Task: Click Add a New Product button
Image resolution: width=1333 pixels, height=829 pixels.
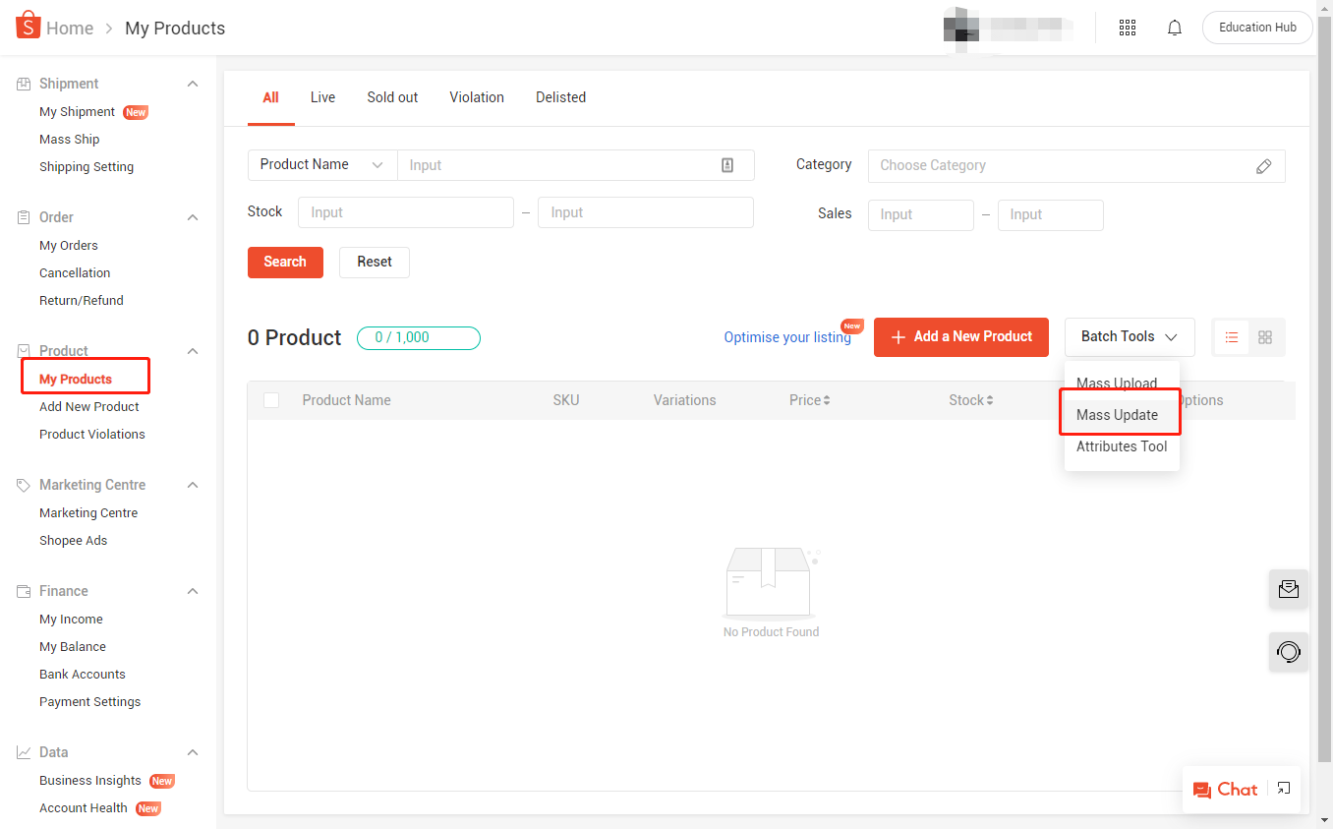Action: tap(960, 337)
